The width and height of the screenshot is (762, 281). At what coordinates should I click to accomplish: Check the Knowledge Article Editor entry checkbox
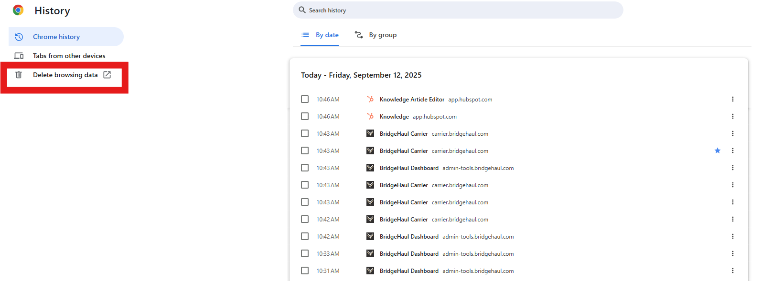pyautogui.click(x=305, y=99)
